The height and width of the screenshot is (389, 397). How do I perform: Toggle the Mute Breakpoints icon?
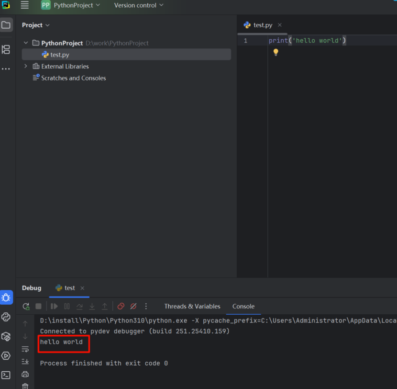click(x=133, y=306)
